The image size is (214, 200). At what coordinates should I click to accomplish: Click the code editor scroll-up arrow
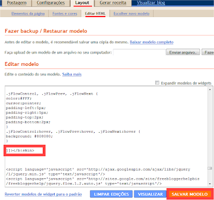[210, 90]
